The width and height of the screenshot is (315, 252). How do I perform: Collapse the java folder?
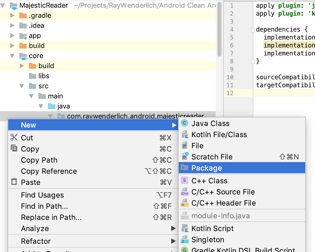(x=41, y=106)
